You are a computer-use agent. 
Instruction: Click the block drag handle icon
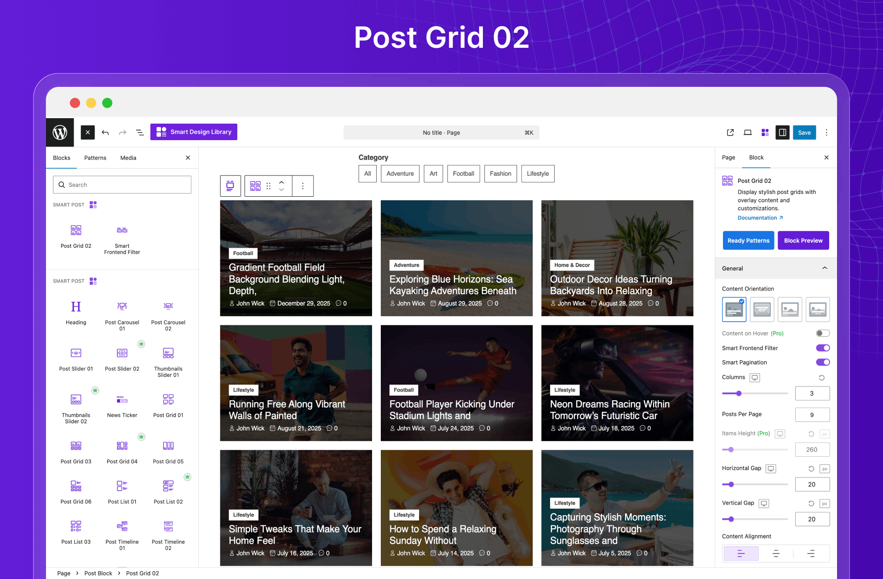pos(269,186)
